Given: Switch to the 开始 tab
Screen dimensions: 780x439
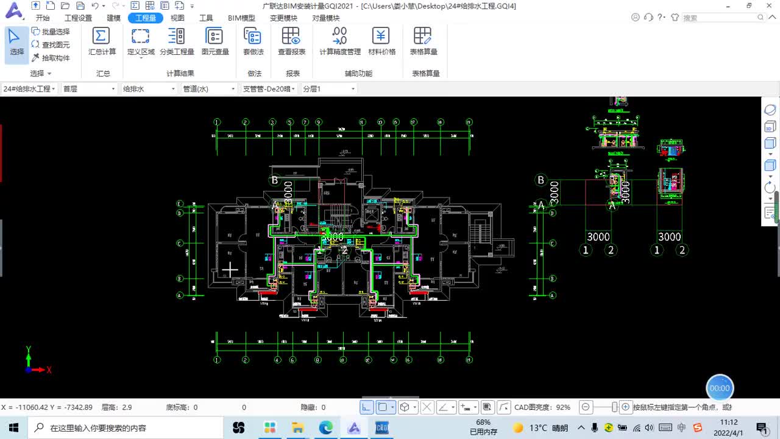Looking at the screenshot, I should pyautogui.click(x=43, y=18).
